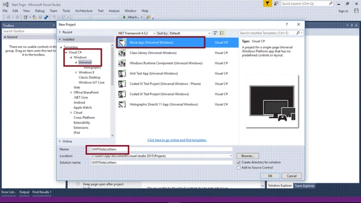Click navigate backward toolbar icon

[8, 17]
